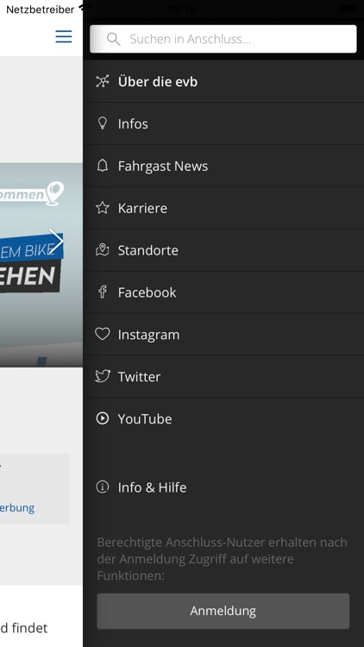The height and width of the screenshot is (647, 364).
Task: Advance the banner carousel with the right chevron
Action: pos(56,241)
